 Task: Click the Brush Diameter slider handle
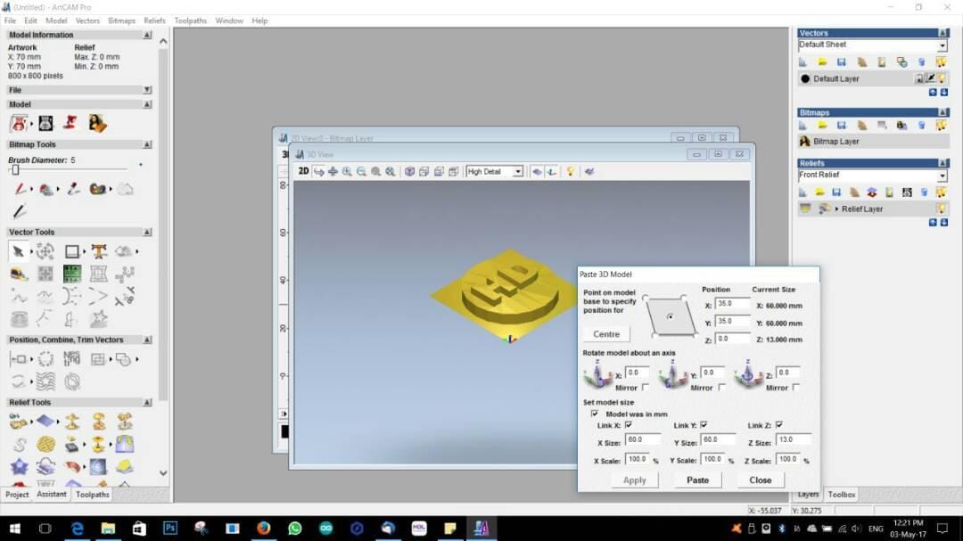[15, 169]
